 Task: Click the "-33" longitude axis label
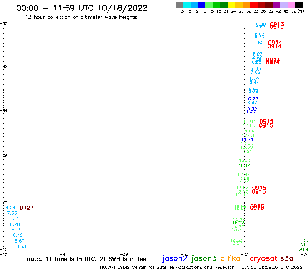(245, 254)
